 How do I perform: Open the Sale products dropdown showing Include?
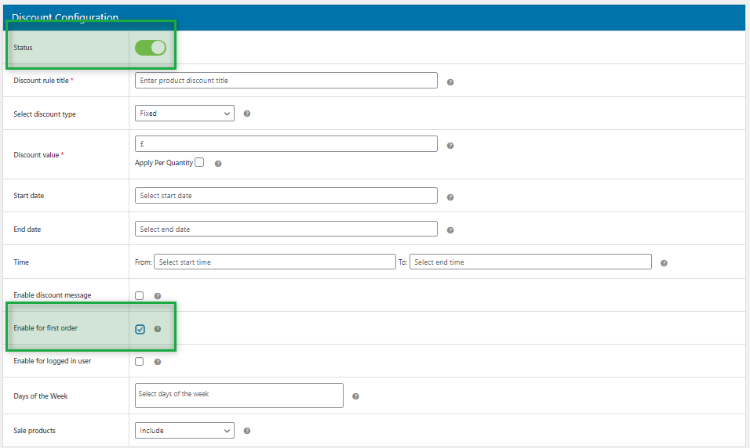pos(184,430)
